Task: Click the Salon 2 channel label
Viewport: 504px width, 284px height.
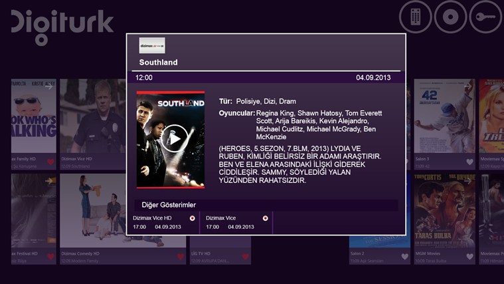Action: click(x=357, y=253)
